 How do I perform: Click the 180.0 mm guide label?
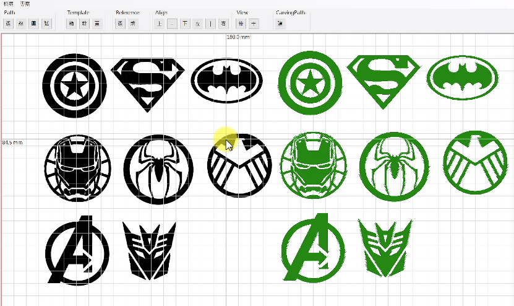point(238,37)
